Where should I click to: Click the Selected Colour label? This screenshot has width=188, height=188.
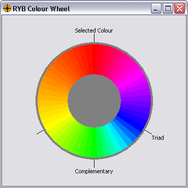tap(94, 30)
